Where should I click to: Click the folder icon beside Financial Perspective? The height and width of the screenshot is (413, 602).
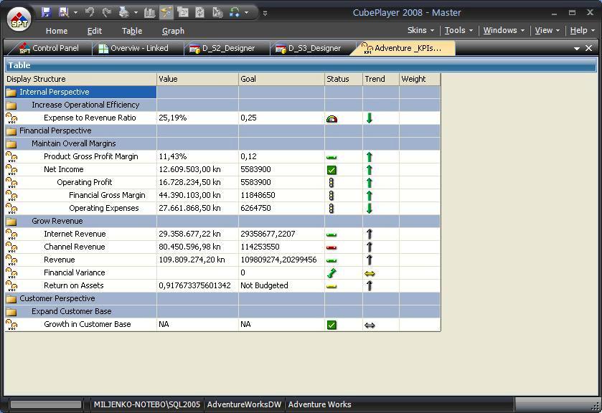(x=11, y=131)
